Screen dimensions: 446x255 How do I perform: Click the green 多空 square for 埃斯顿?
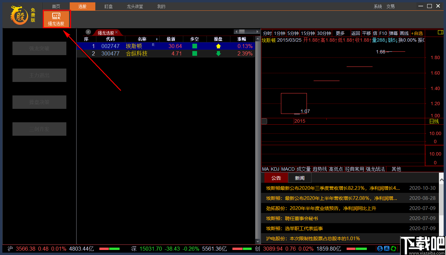(x=195, y=46)
